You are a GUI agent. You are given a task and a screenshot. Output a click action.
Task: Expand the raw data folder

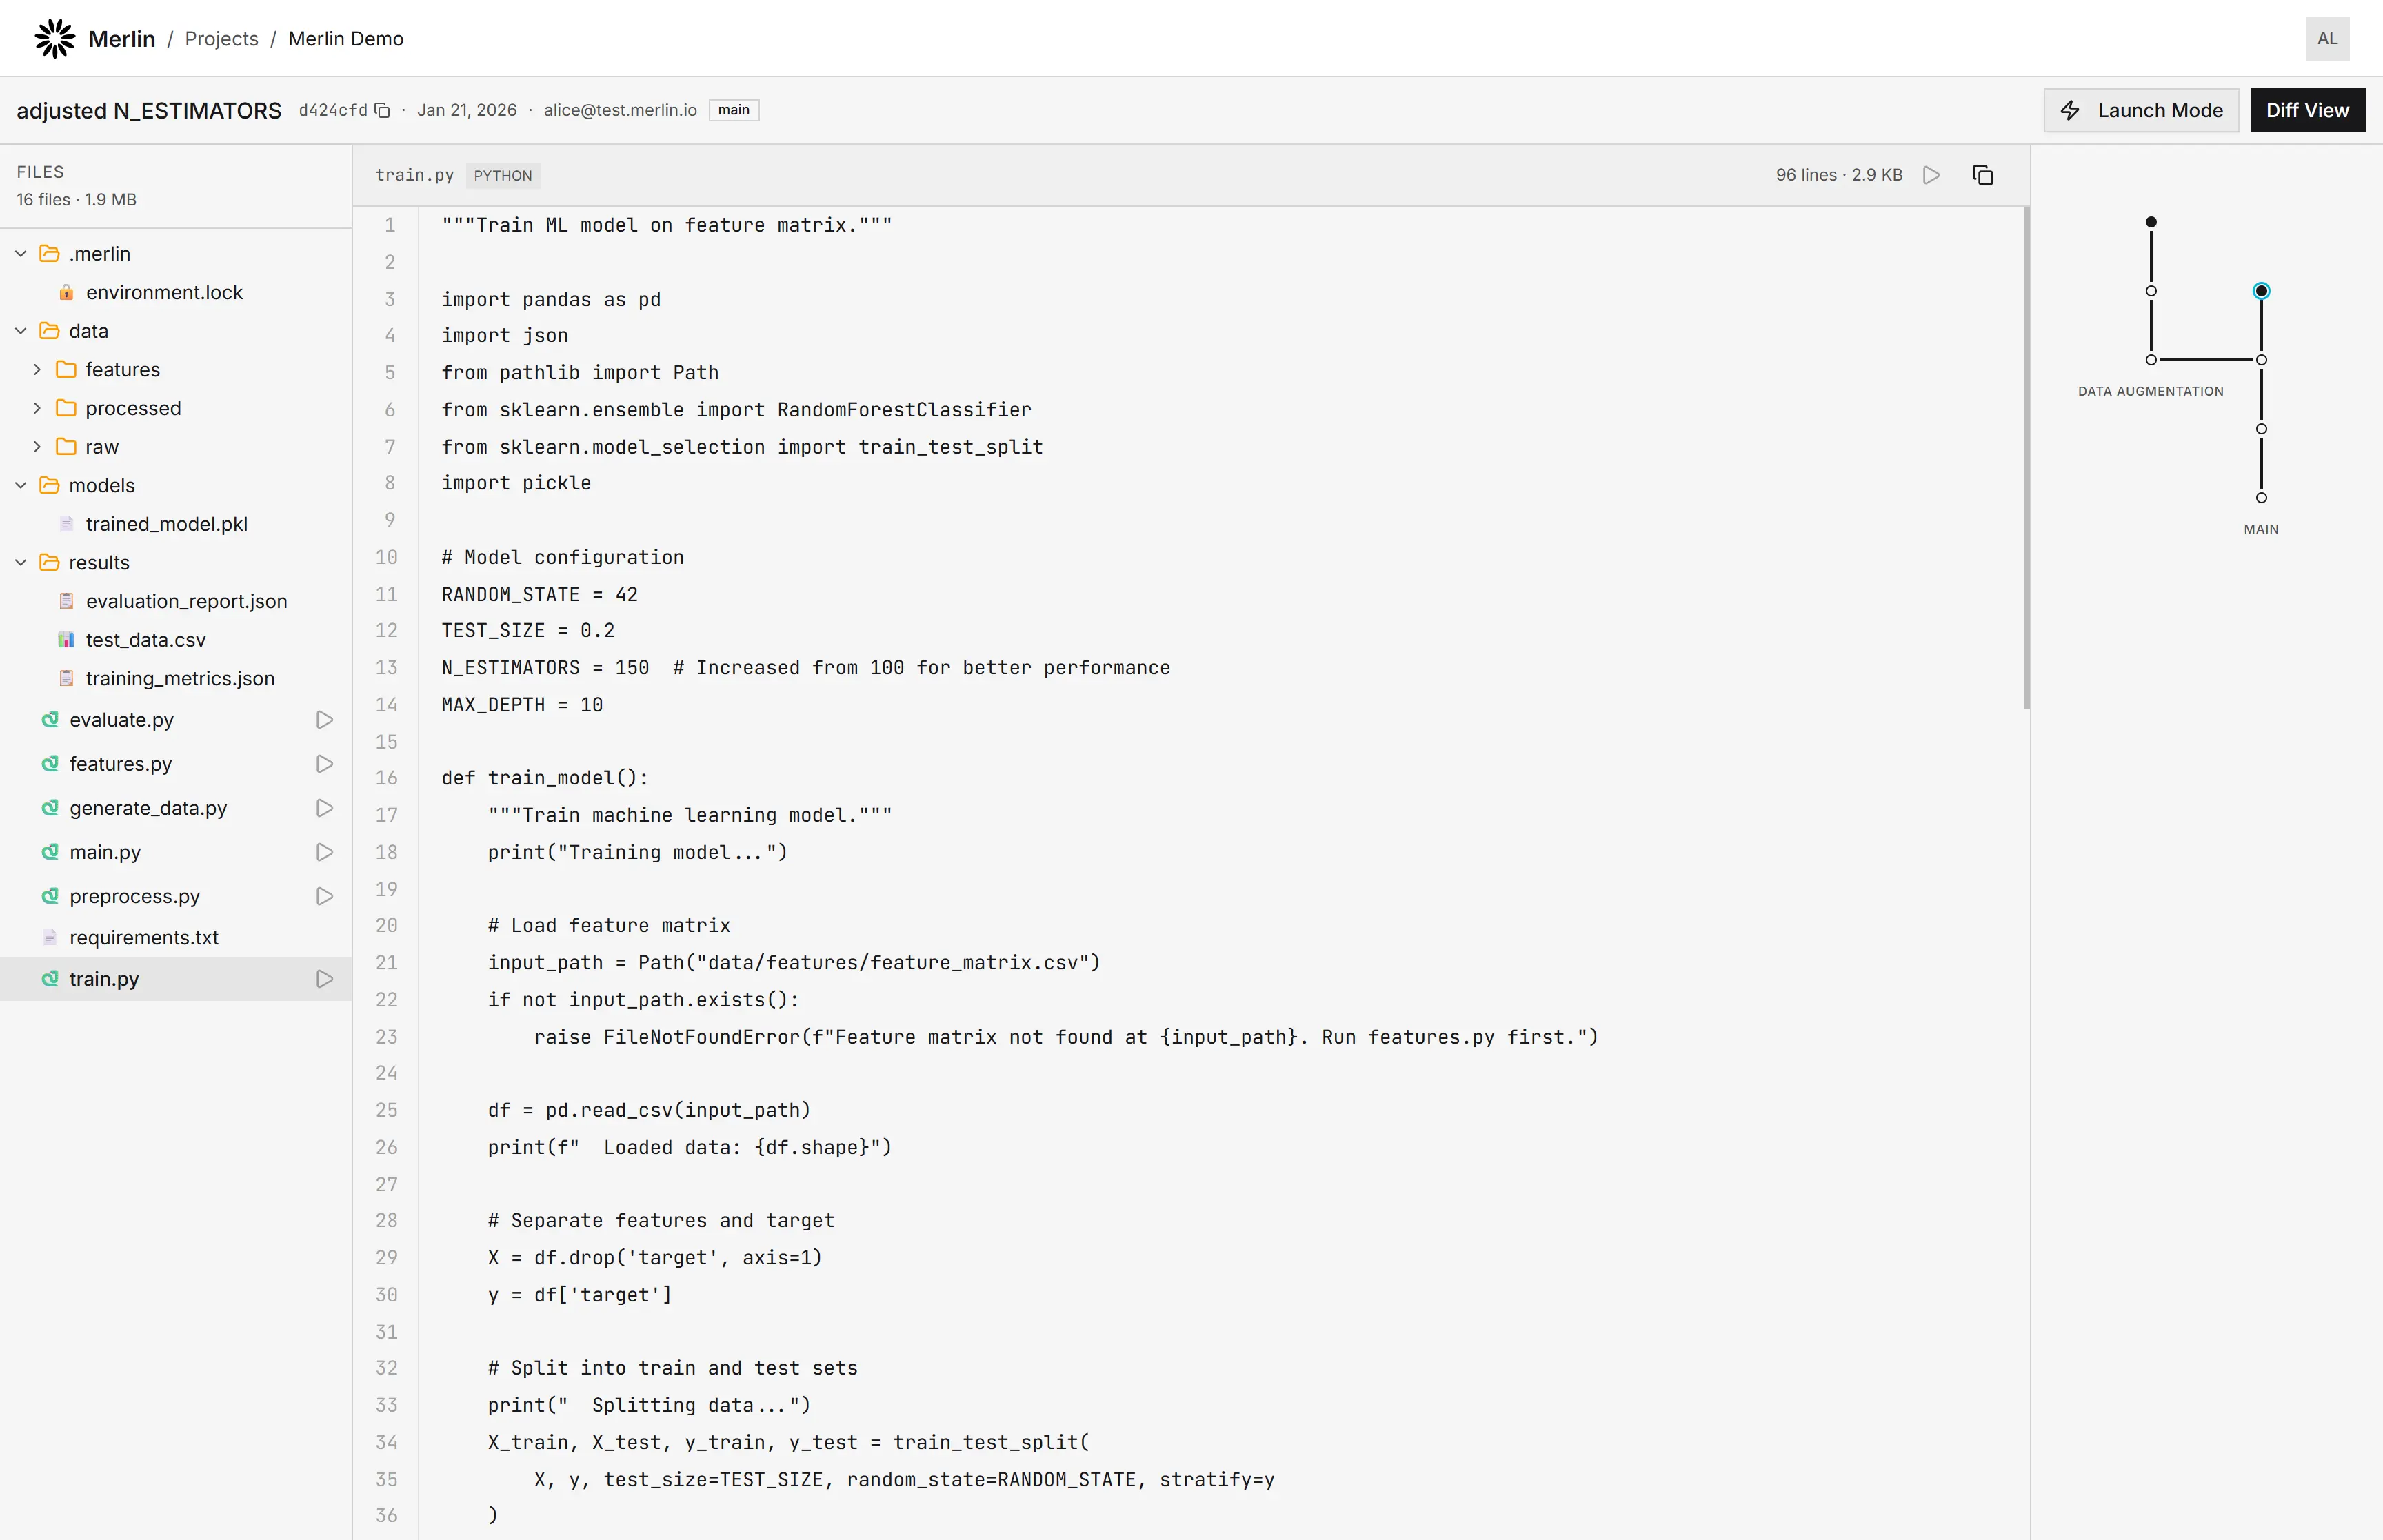37,447
